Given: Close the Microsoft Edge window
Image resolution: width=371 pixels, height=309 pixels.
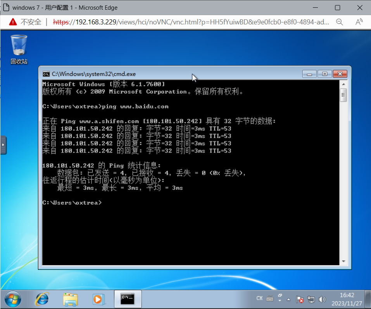Looking at the screenshot, I should tap(360, 8).
